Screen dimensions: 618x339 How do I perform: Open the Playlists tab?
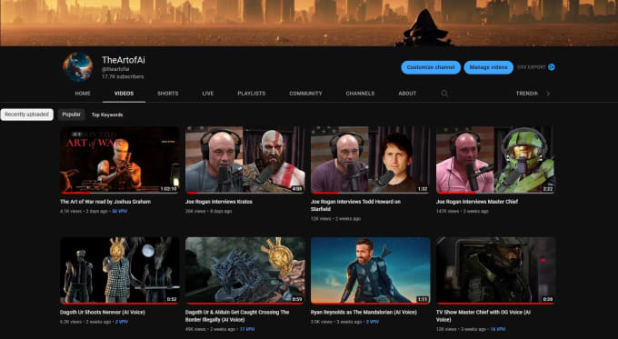point(252,94)
